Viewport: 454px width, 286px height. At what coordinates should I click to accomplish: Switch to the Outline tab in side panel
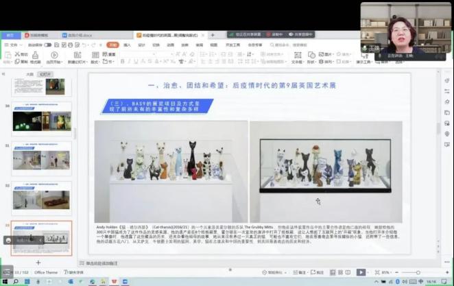(x=29, y=74)
